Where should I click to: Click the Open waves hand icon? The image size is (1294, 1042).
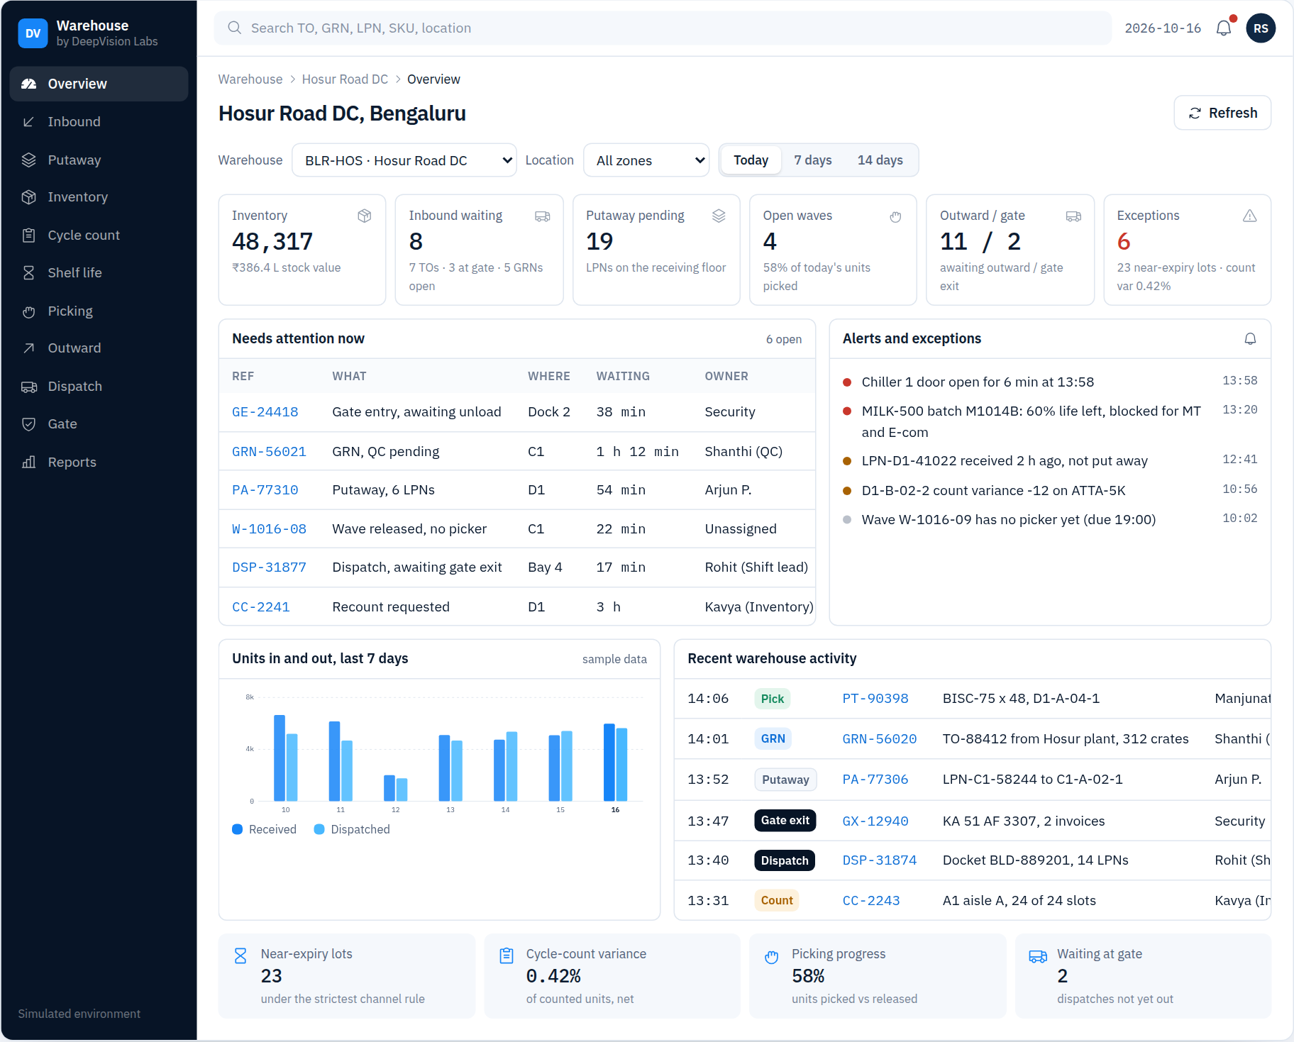896,216
